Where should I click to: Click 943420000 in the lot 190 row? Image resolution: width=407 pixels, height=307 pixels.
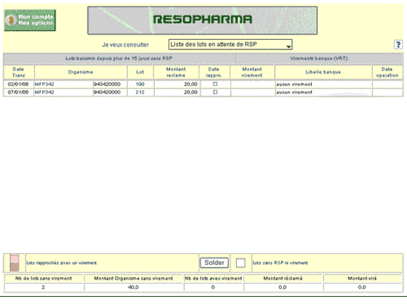107,84
